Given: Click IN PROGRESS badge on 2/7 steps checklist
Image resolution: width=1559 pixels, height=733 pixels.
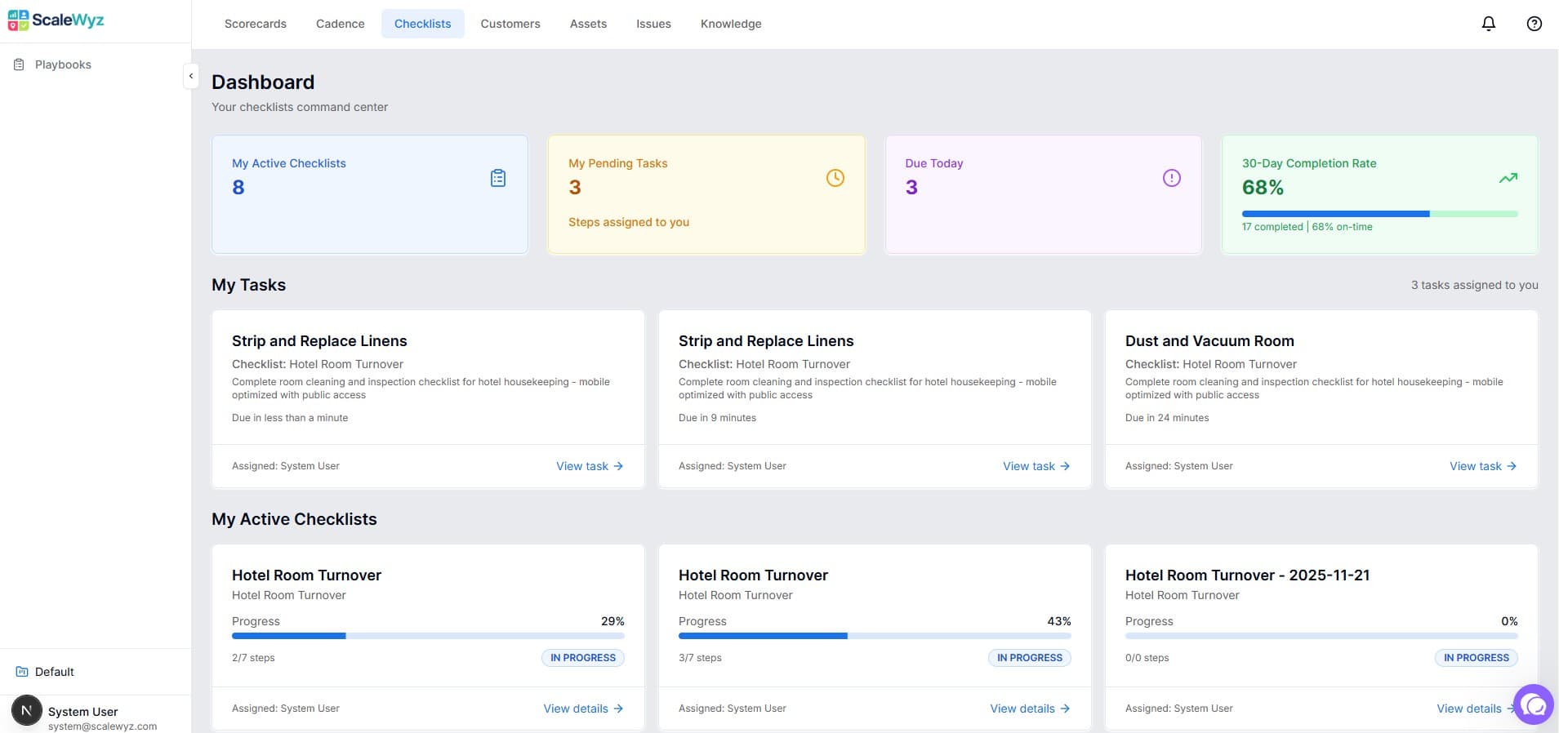Looking at the screenshot, I should 583,658.
